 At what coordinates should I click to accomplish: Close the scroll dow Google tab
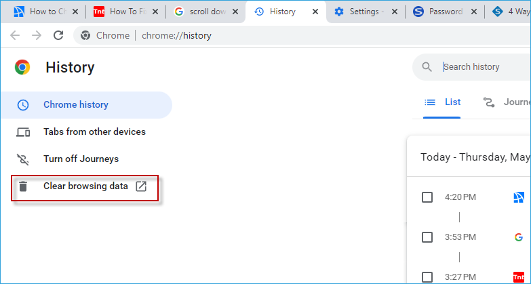[x=235, y=12]
